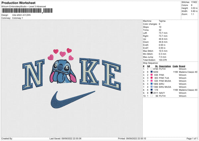
Task: Select the BIRU MUDA color swatch
Action: pyautogui.click(x=152, y=87)
